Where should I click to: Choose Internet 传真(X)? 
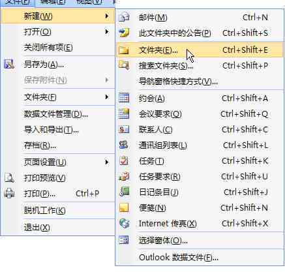pyautogui.click(x=200, y=223)
